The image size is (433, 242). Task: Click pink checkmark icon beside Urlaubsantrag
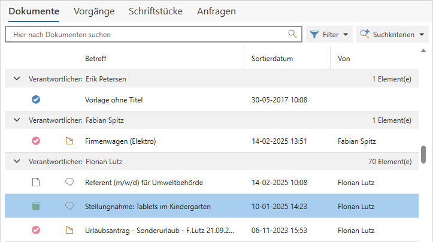pyautogui.click(x=36, y=230)
